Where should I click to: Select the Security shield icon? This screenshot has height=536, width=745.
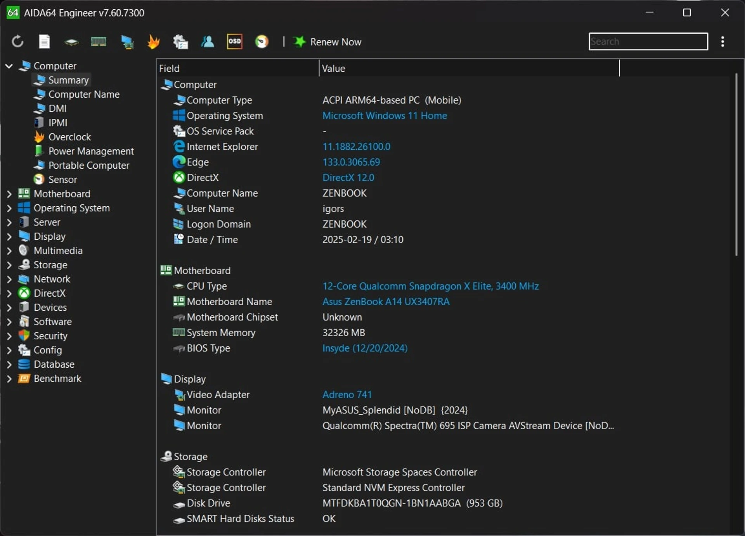24,336
